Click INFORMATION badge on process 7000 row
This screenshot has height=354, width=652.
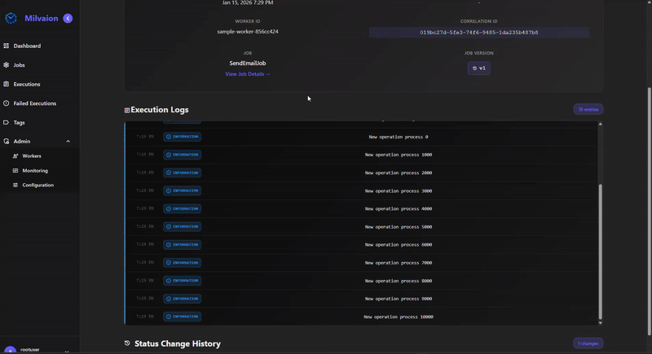pos(182,263)
